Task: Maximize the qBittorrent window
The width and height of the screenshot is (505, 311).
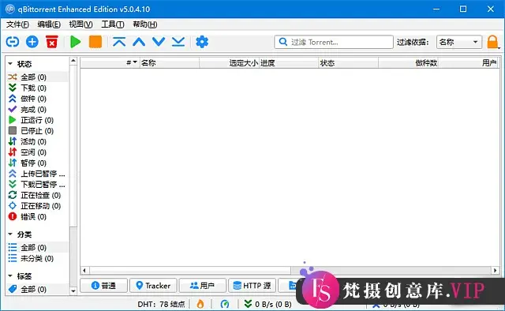Action: pyautogui.click(x=463, y=9)
